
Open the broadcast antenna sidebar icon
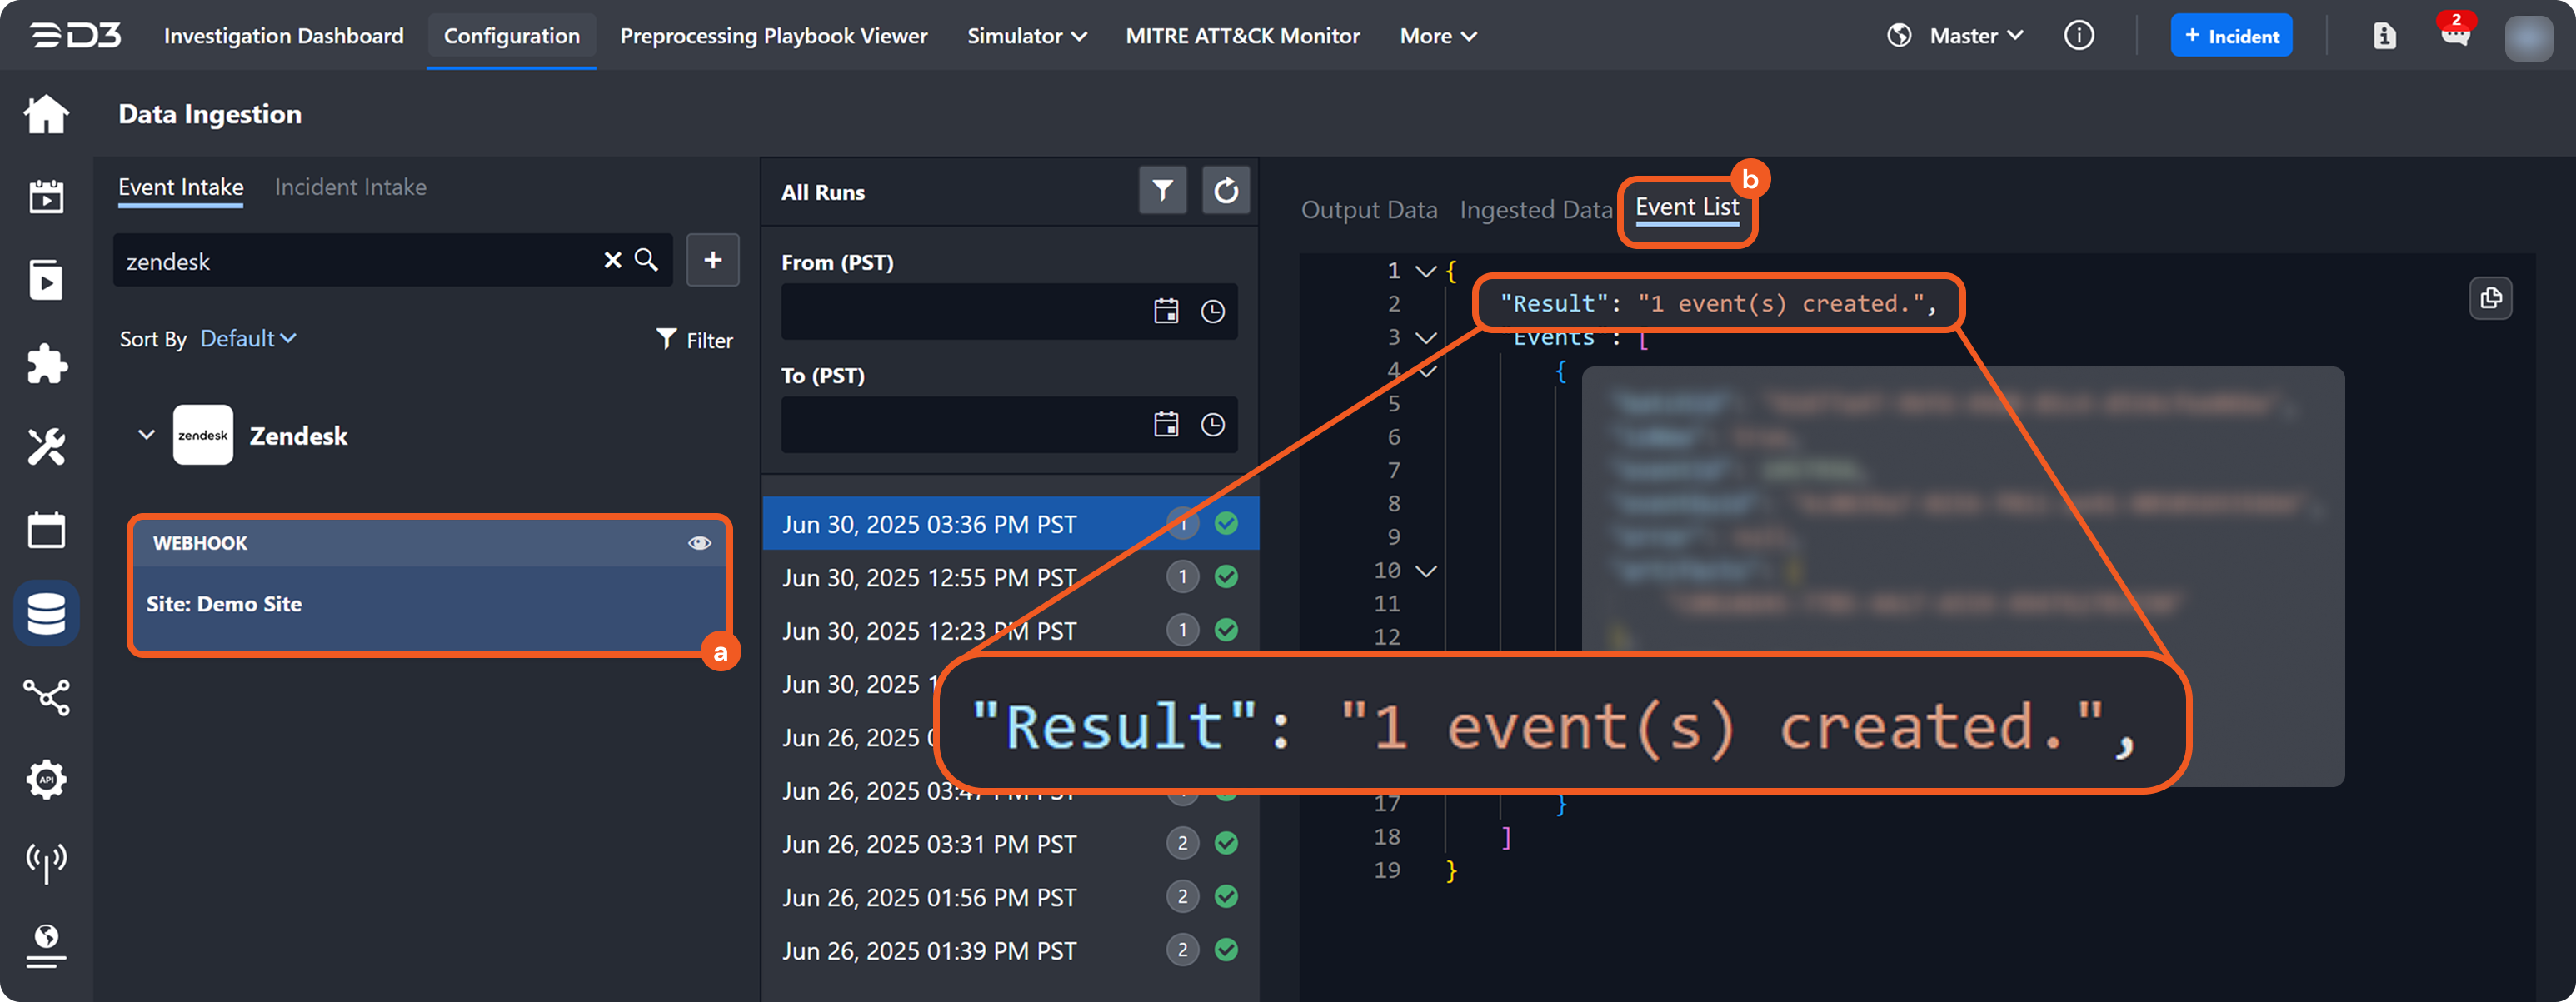coord(46,862)
